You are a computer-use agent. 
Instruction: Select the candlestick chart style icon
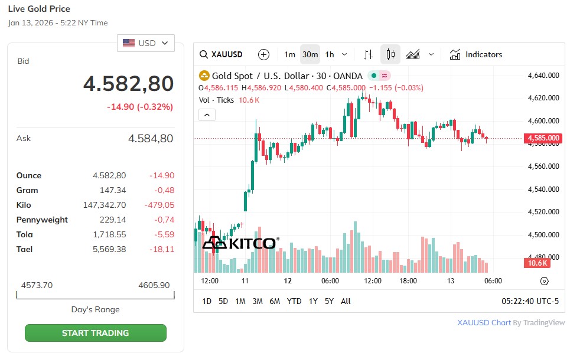point(390,54)
